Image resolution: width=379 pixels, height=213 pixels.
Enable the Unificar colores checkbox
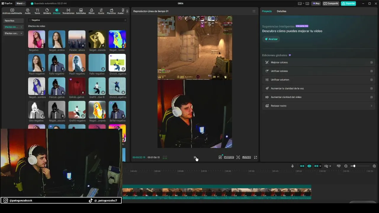coord(372,71)
